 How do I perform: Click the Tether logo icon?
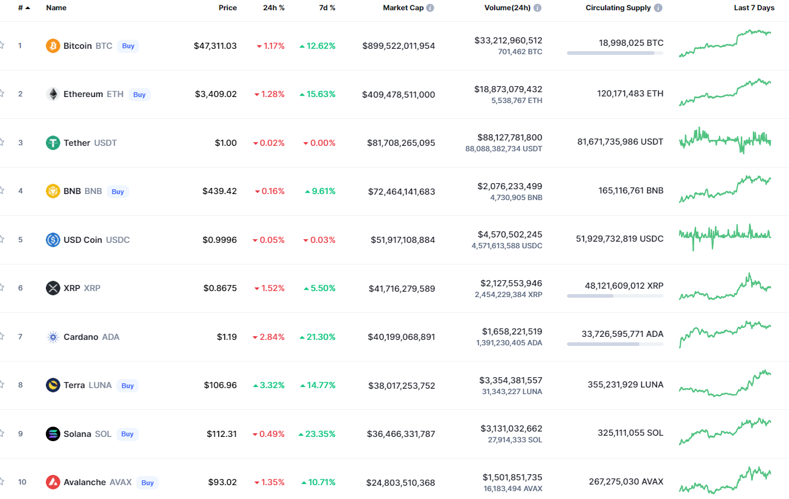[53, 143]
